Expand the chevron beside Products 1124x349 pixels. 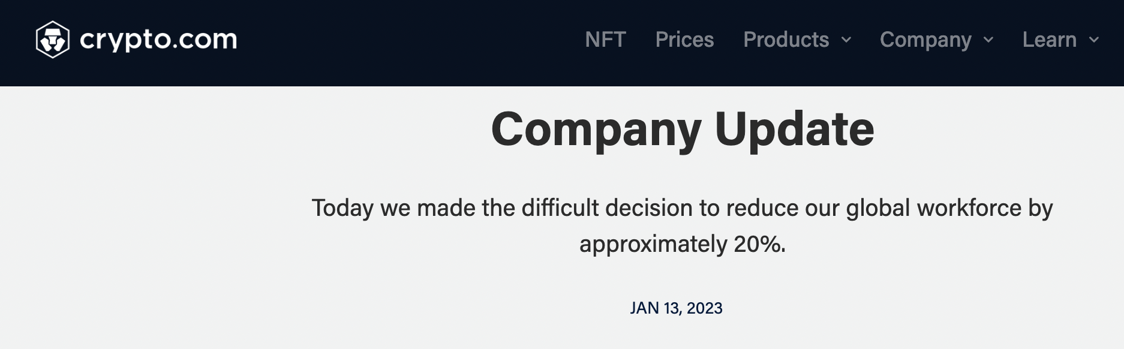pyautogui.click(x=846, y=40)
